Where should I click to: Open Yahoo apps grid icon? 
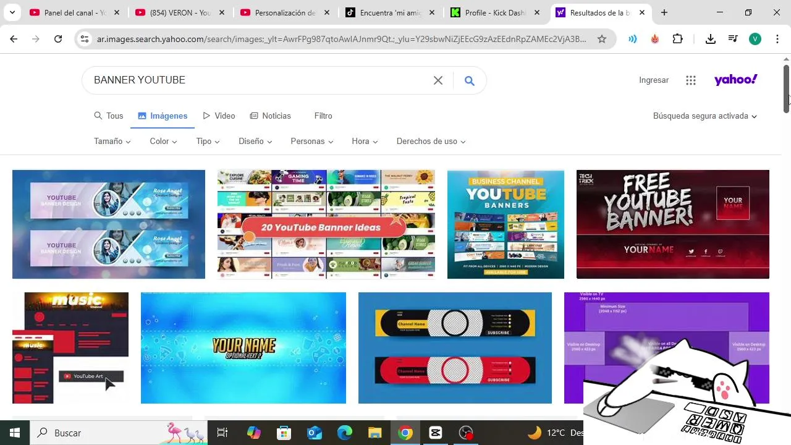pyautogui.click(x=691, y=80)
